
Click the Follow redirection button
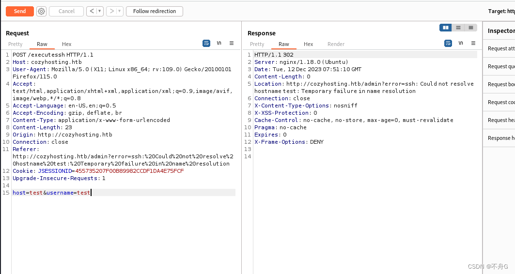tap(155, 11)
